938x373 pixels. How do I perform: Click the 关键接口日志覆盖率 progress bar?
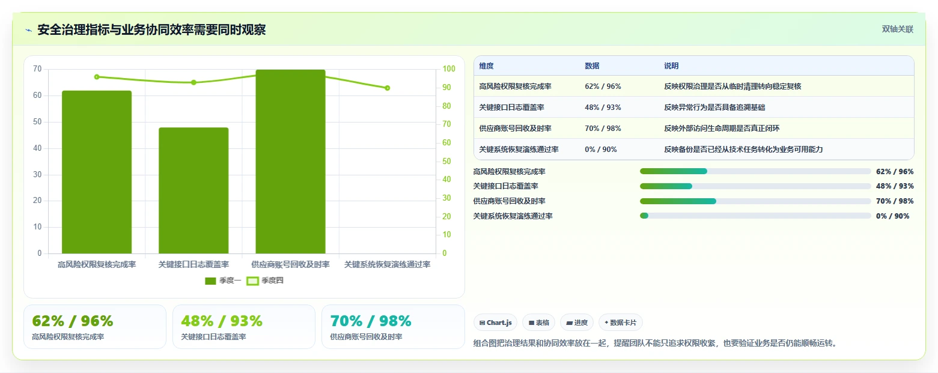(x=755, y=186)
